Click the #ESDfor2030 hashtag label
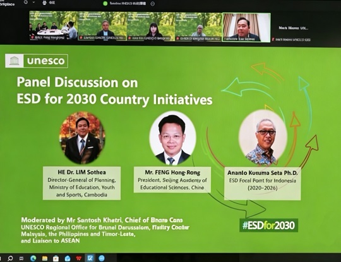Image resolution: width=341 pixels, height=262 pixels. point(269,225)
